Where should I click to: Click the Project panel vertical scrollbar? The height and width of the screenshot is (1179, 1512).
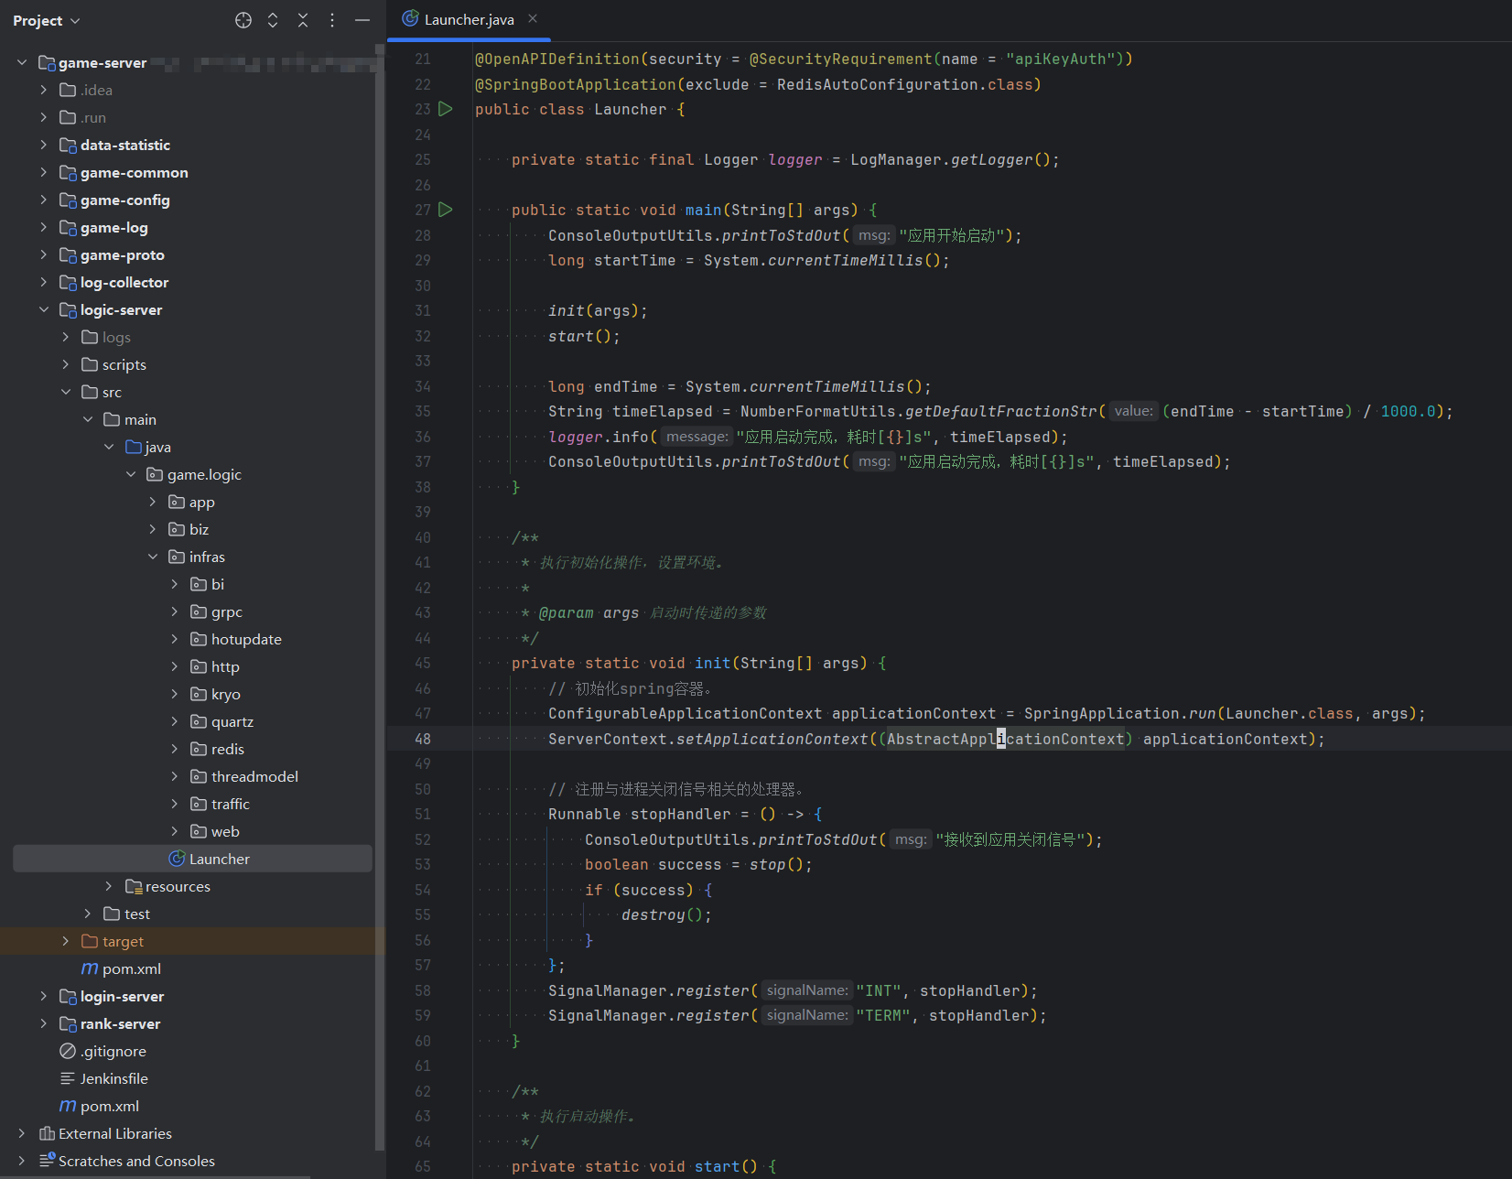point(380,595)
